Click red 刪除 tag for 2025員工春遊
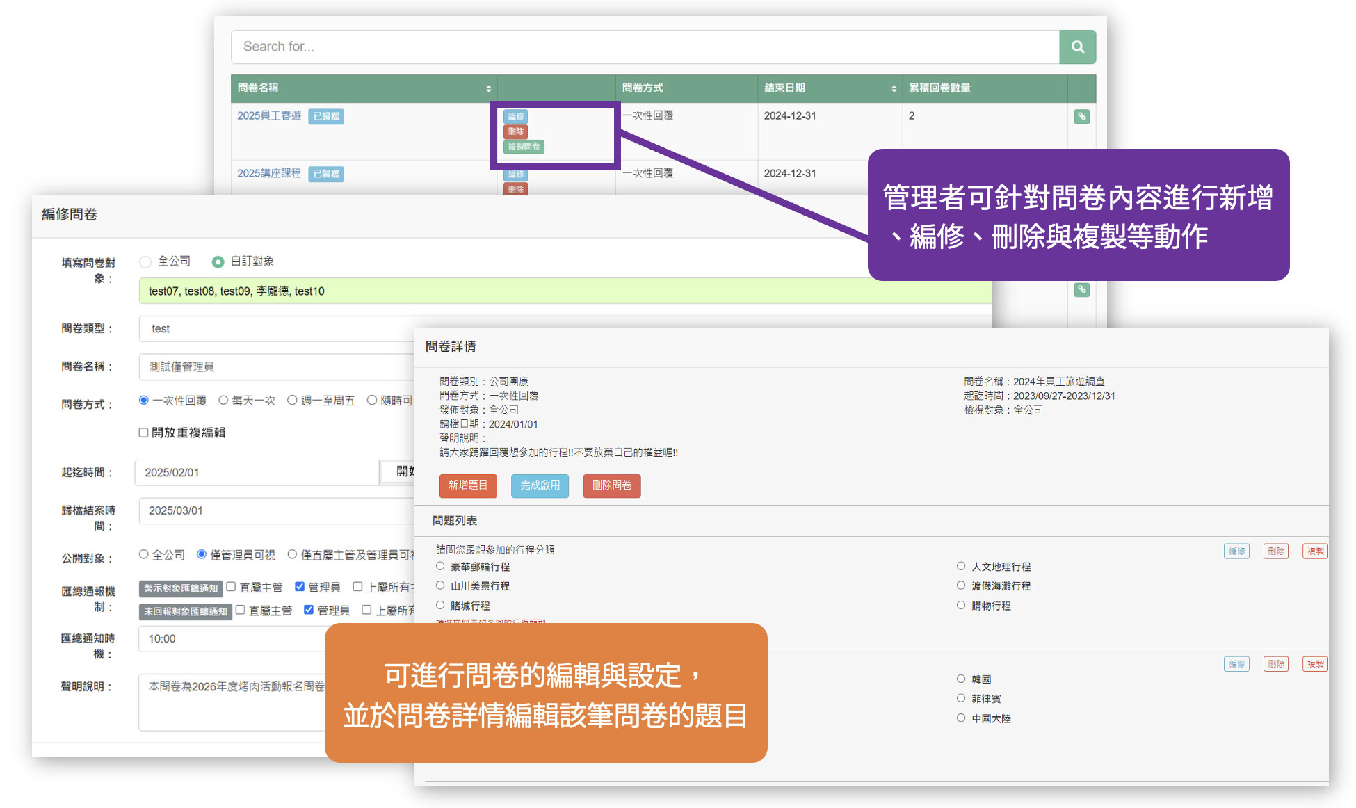 [515, 131]
